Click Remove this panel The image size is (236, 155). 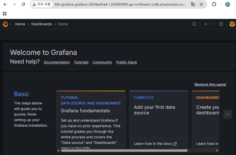click(x=210, y=84)
